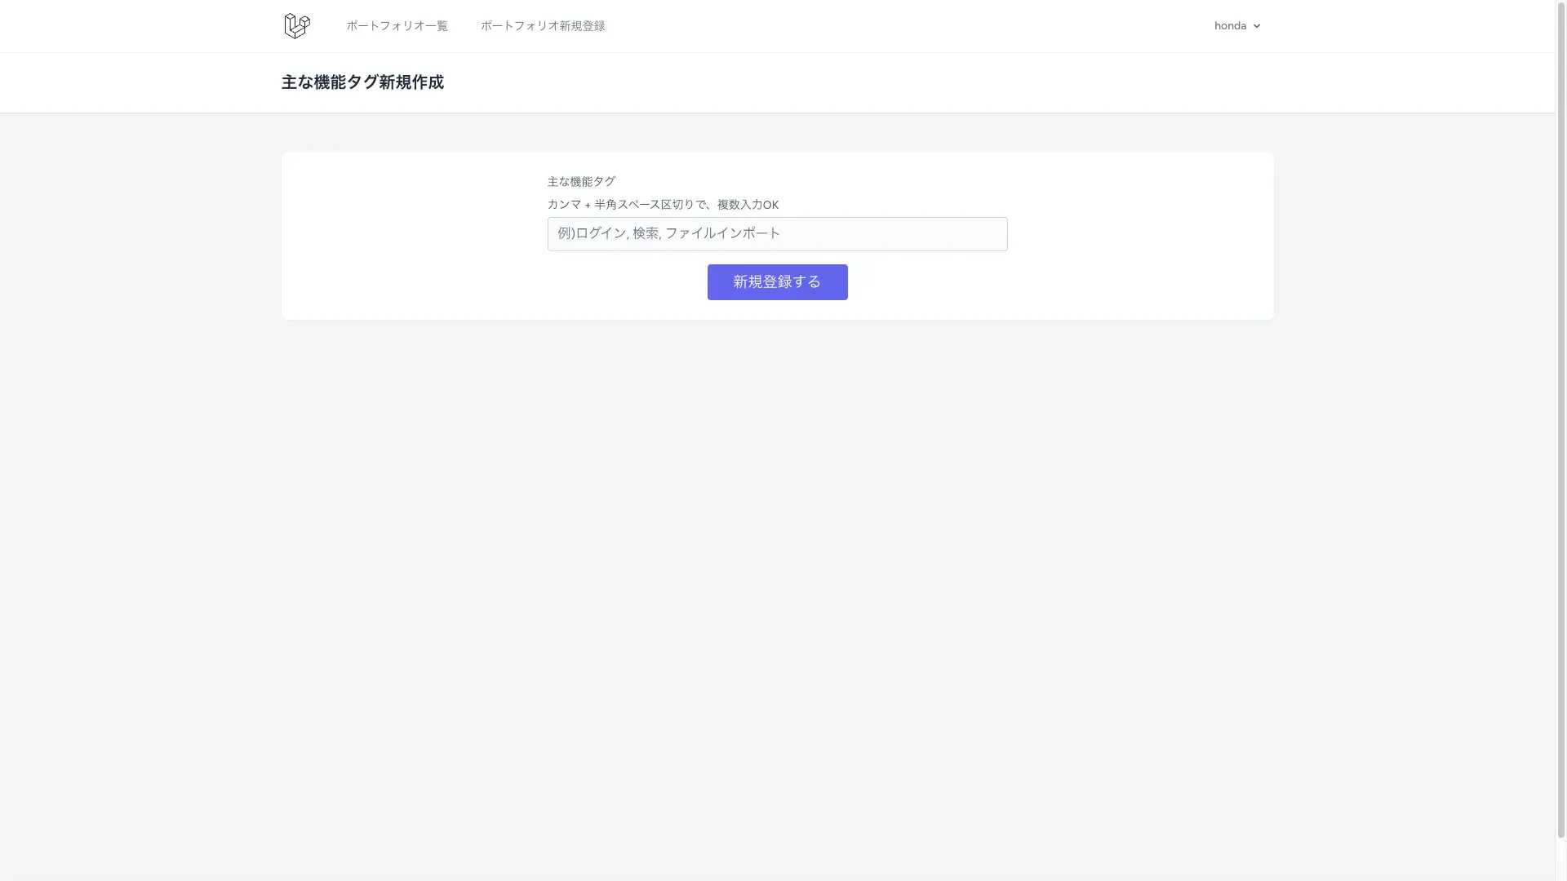
Task: Click the ポートフォリオ一覧 nav link
Action: 397,25
